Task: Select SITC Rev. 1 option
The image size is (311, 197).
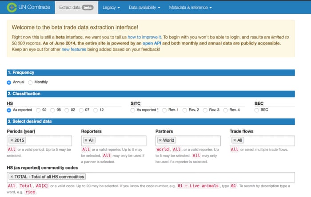Action: point(164,110)
